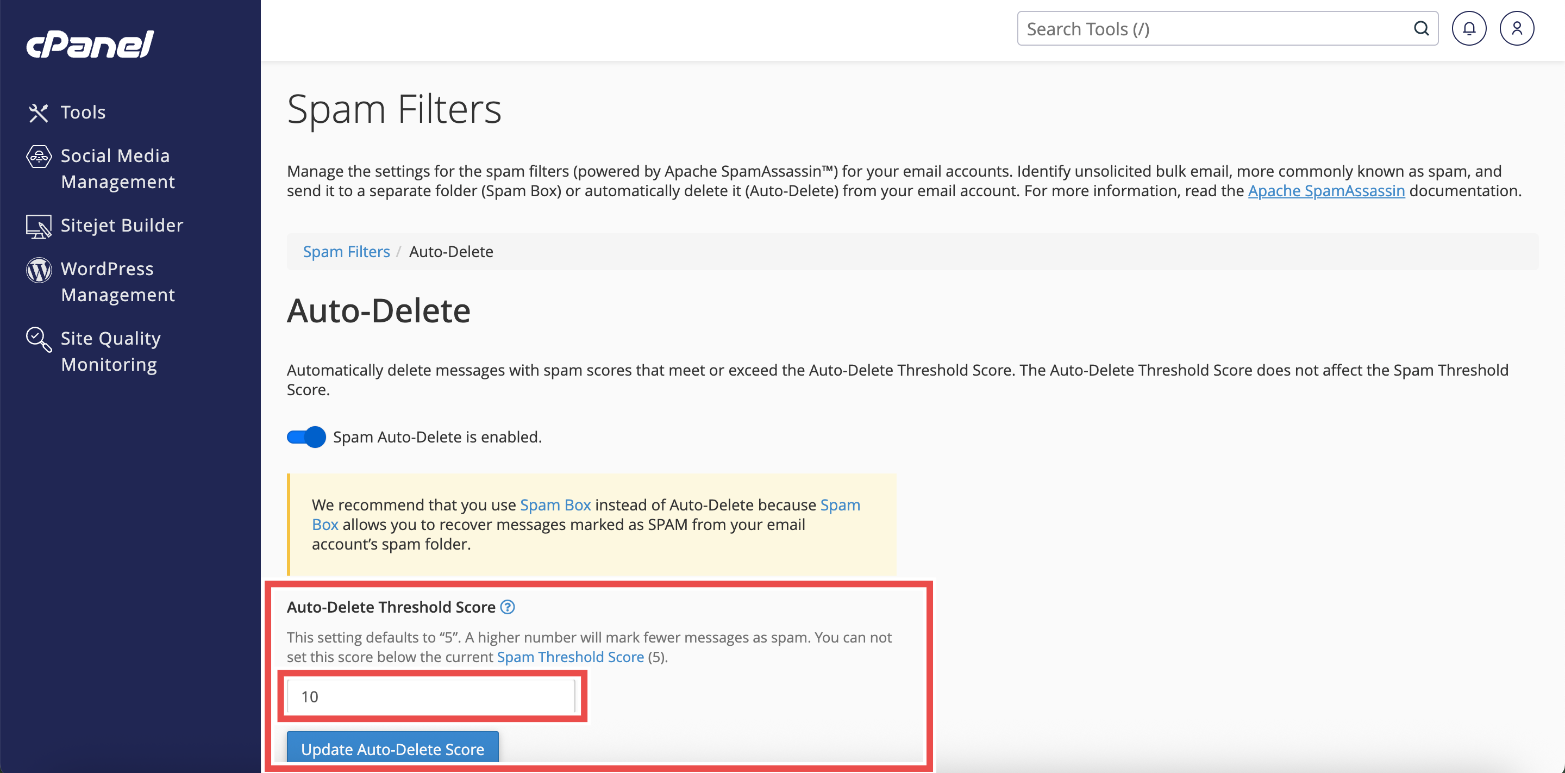Disable the Spam Auto-Delete toggle

(x=306, y=437)
